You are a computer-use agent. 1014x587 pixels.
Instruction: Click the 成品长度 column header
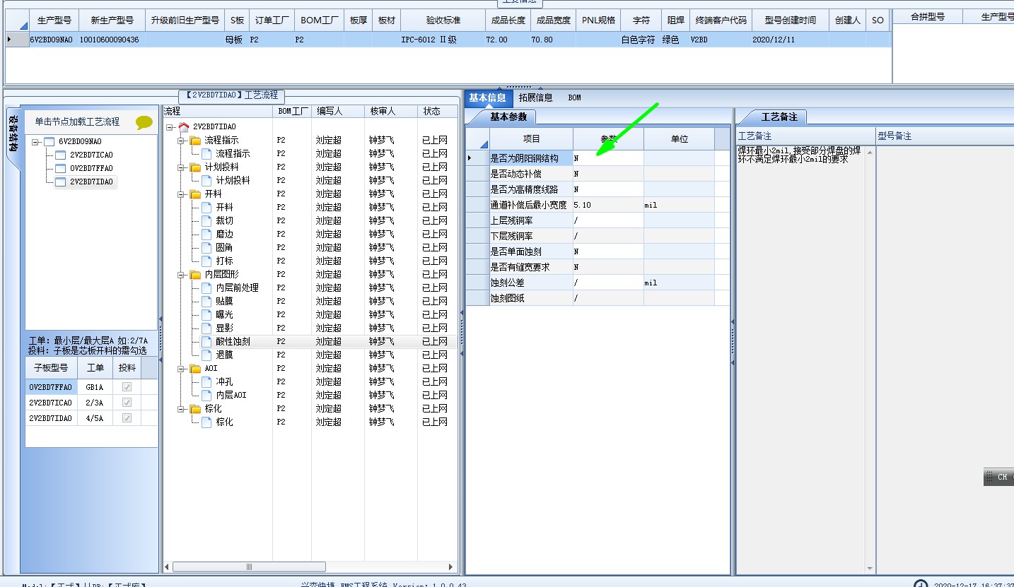(x=508, y=20)
